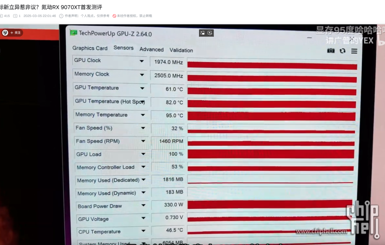
Task: Click the left overlay capture icon in the title bar
Action: click(x=202, y=33)
